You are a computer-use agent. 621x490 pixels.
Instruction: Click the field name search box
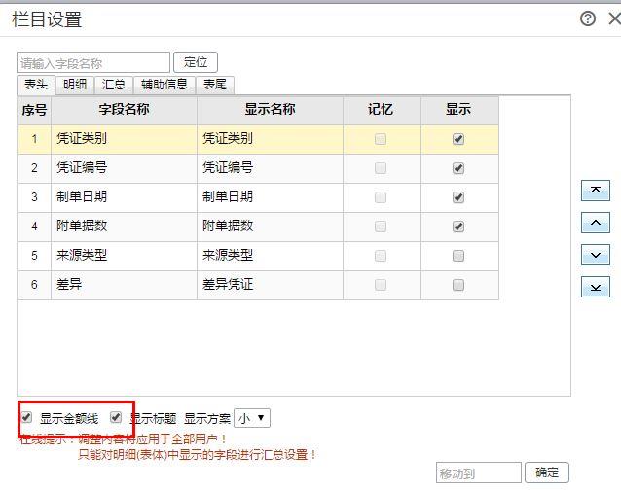pyautogui.click(x=93, y=62)
